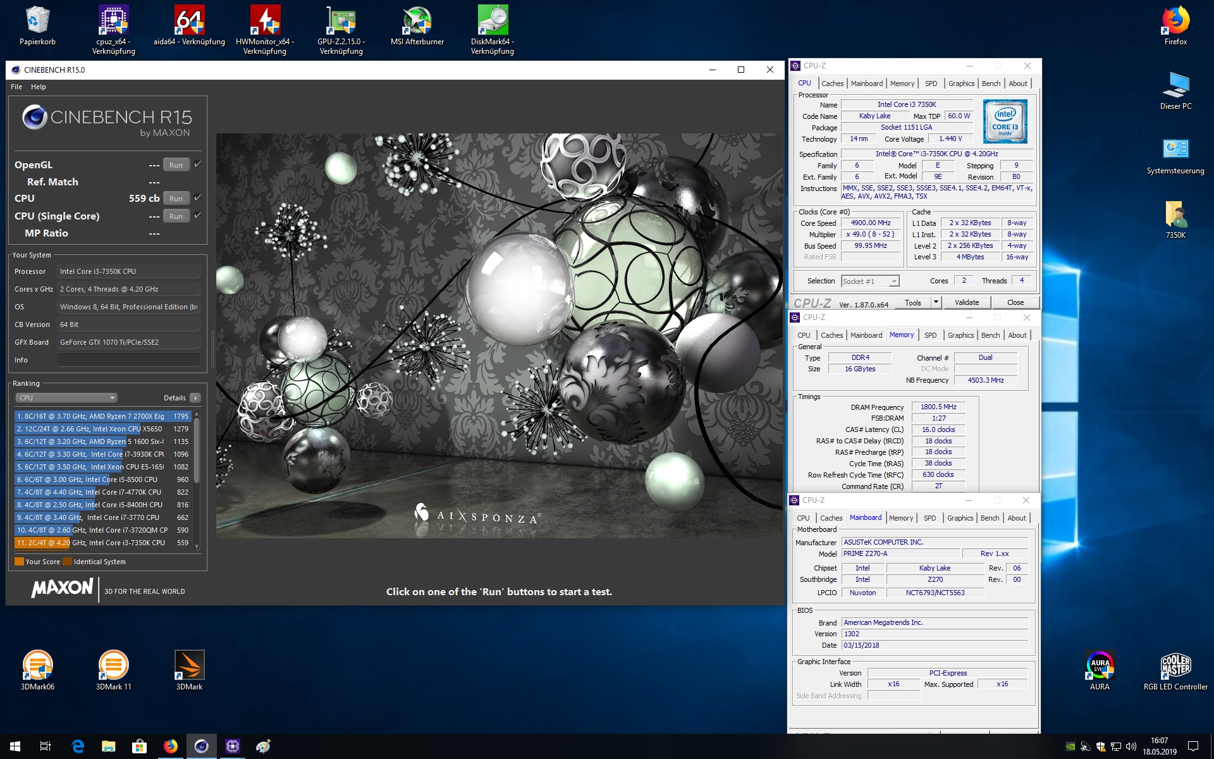1214x759 pixels.
Task: Click the GFX Board field GeForce GTX 1070 Ti
Action: pos(128,342)
